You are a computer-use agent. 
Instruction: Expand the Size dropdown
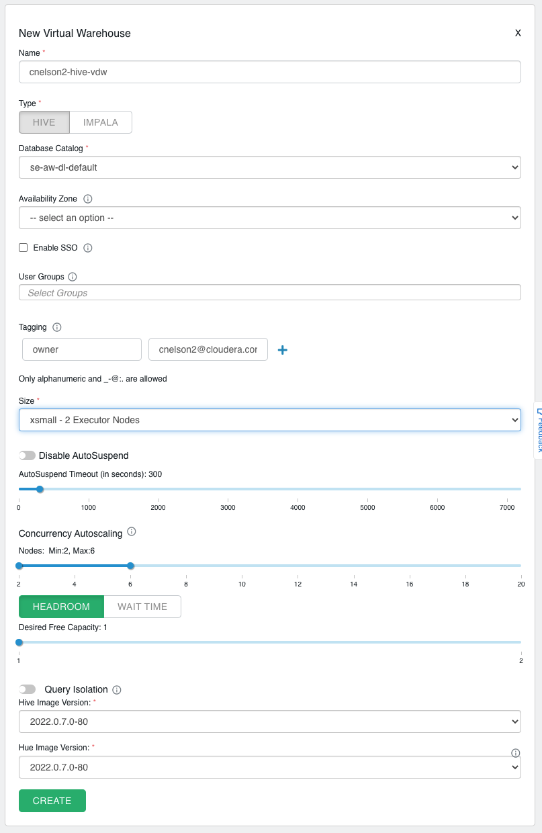tap(270, 420)
